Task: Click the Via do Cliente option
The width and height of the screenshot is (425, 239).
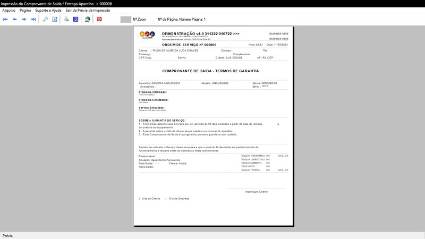Action: tap(149, 199)
